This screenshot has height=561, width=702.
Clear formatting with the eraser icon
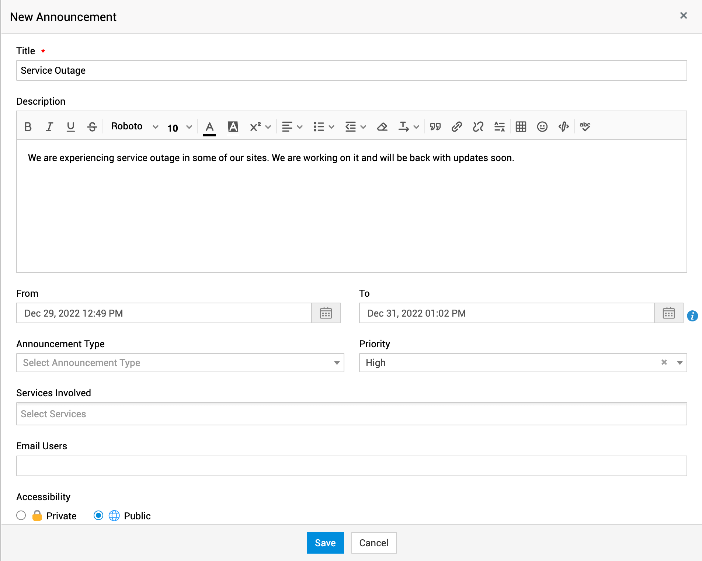(x=382, y=127)
